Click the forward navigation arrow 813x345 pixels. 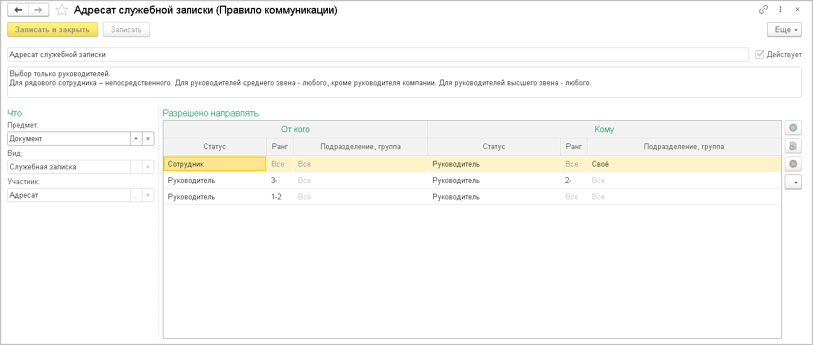tap(38, 10)
